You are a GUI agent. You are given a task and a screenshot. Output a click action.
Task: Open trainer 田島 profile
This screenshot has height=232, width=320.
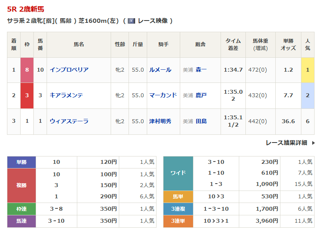coord(201,121)
